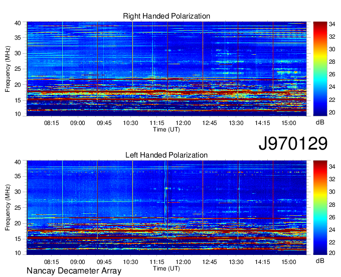Click the 12:45 time tick under the Right Handed plot

210,123
